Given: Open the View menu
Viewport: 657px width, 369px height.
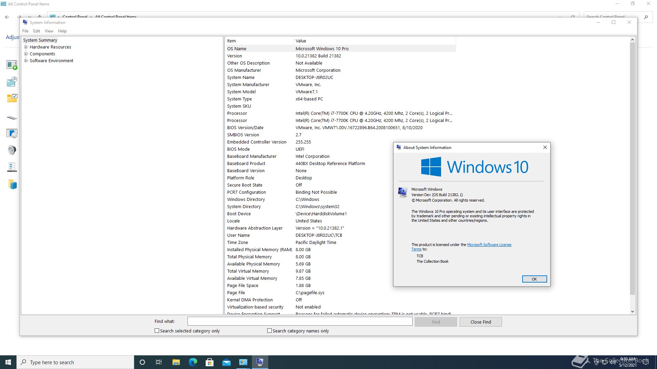Looking at the screenshot, I should [49, 31].
